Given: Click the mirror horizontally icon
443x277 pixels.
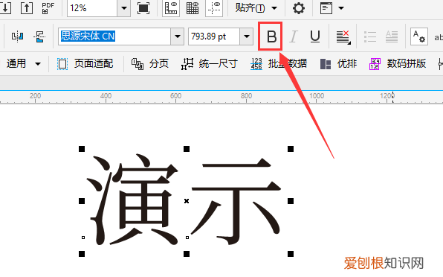Looking at the screenshot, I should (x=17, y=36).
